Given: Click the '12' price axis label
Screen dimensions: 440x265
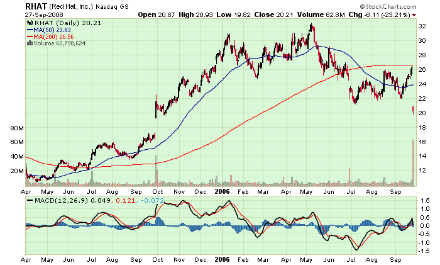Looking at the screenshot, I should pyautogui.click(x=422, y=171).
